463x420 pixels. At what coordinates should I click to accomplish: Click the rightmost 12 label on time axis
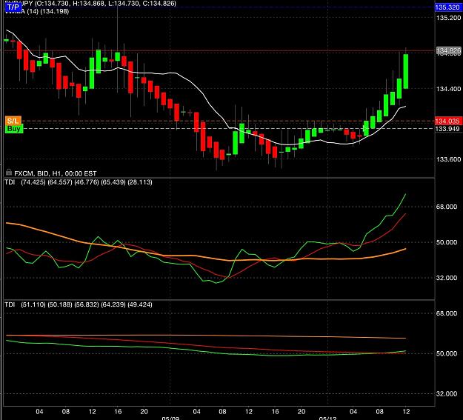[406, 411]
